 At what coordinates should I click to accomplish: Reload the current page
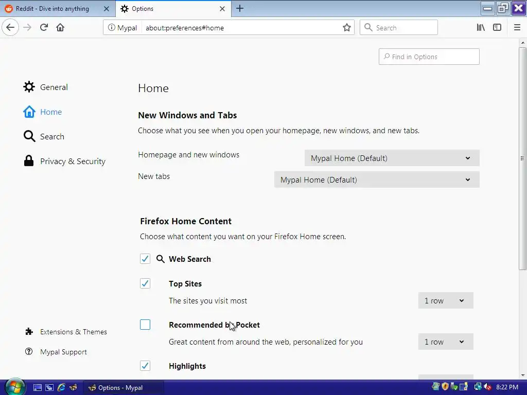(44, 28)
